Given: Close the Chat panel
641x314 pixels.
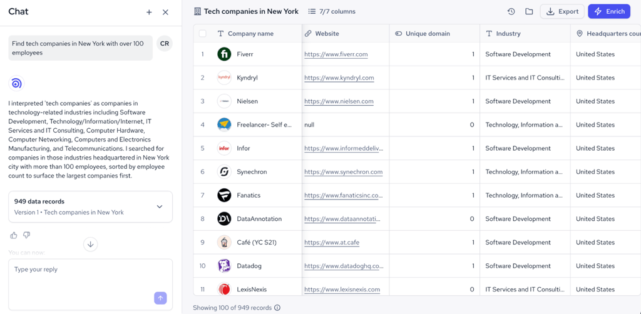Looking at the screenshot, I should pyautogui.click(x=165, y=13).
